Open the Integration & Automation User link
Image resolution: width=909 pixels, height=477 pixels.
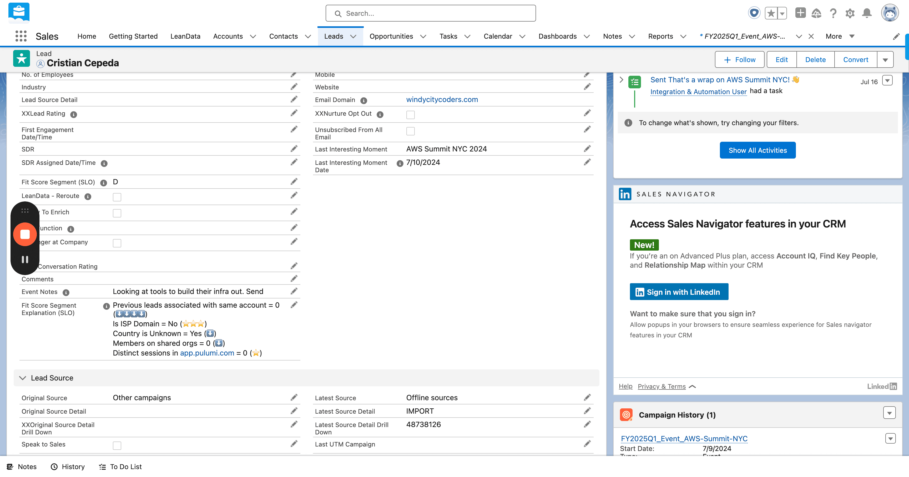coord(698,92)
